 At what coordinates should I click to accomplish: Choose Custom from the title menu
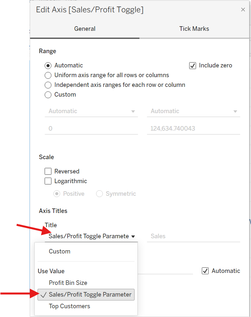click(x=60, y=252)
